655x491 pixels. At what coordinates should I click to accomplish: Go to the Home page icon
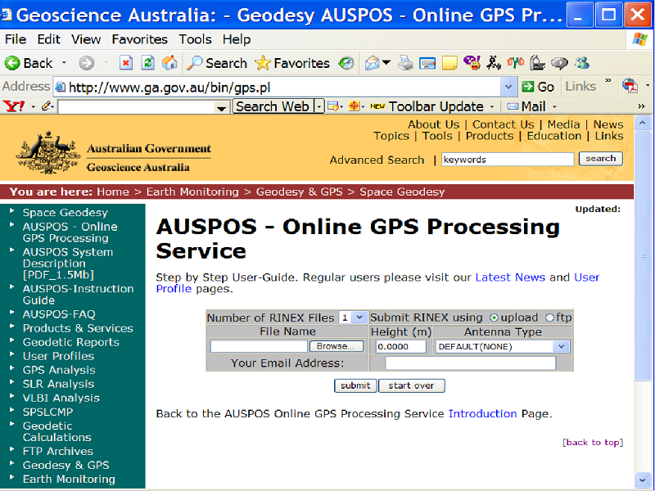[169, 63]
